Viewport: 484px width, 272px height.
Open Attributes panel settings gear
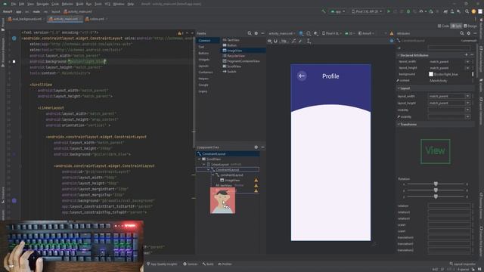(x=469, y=33)
